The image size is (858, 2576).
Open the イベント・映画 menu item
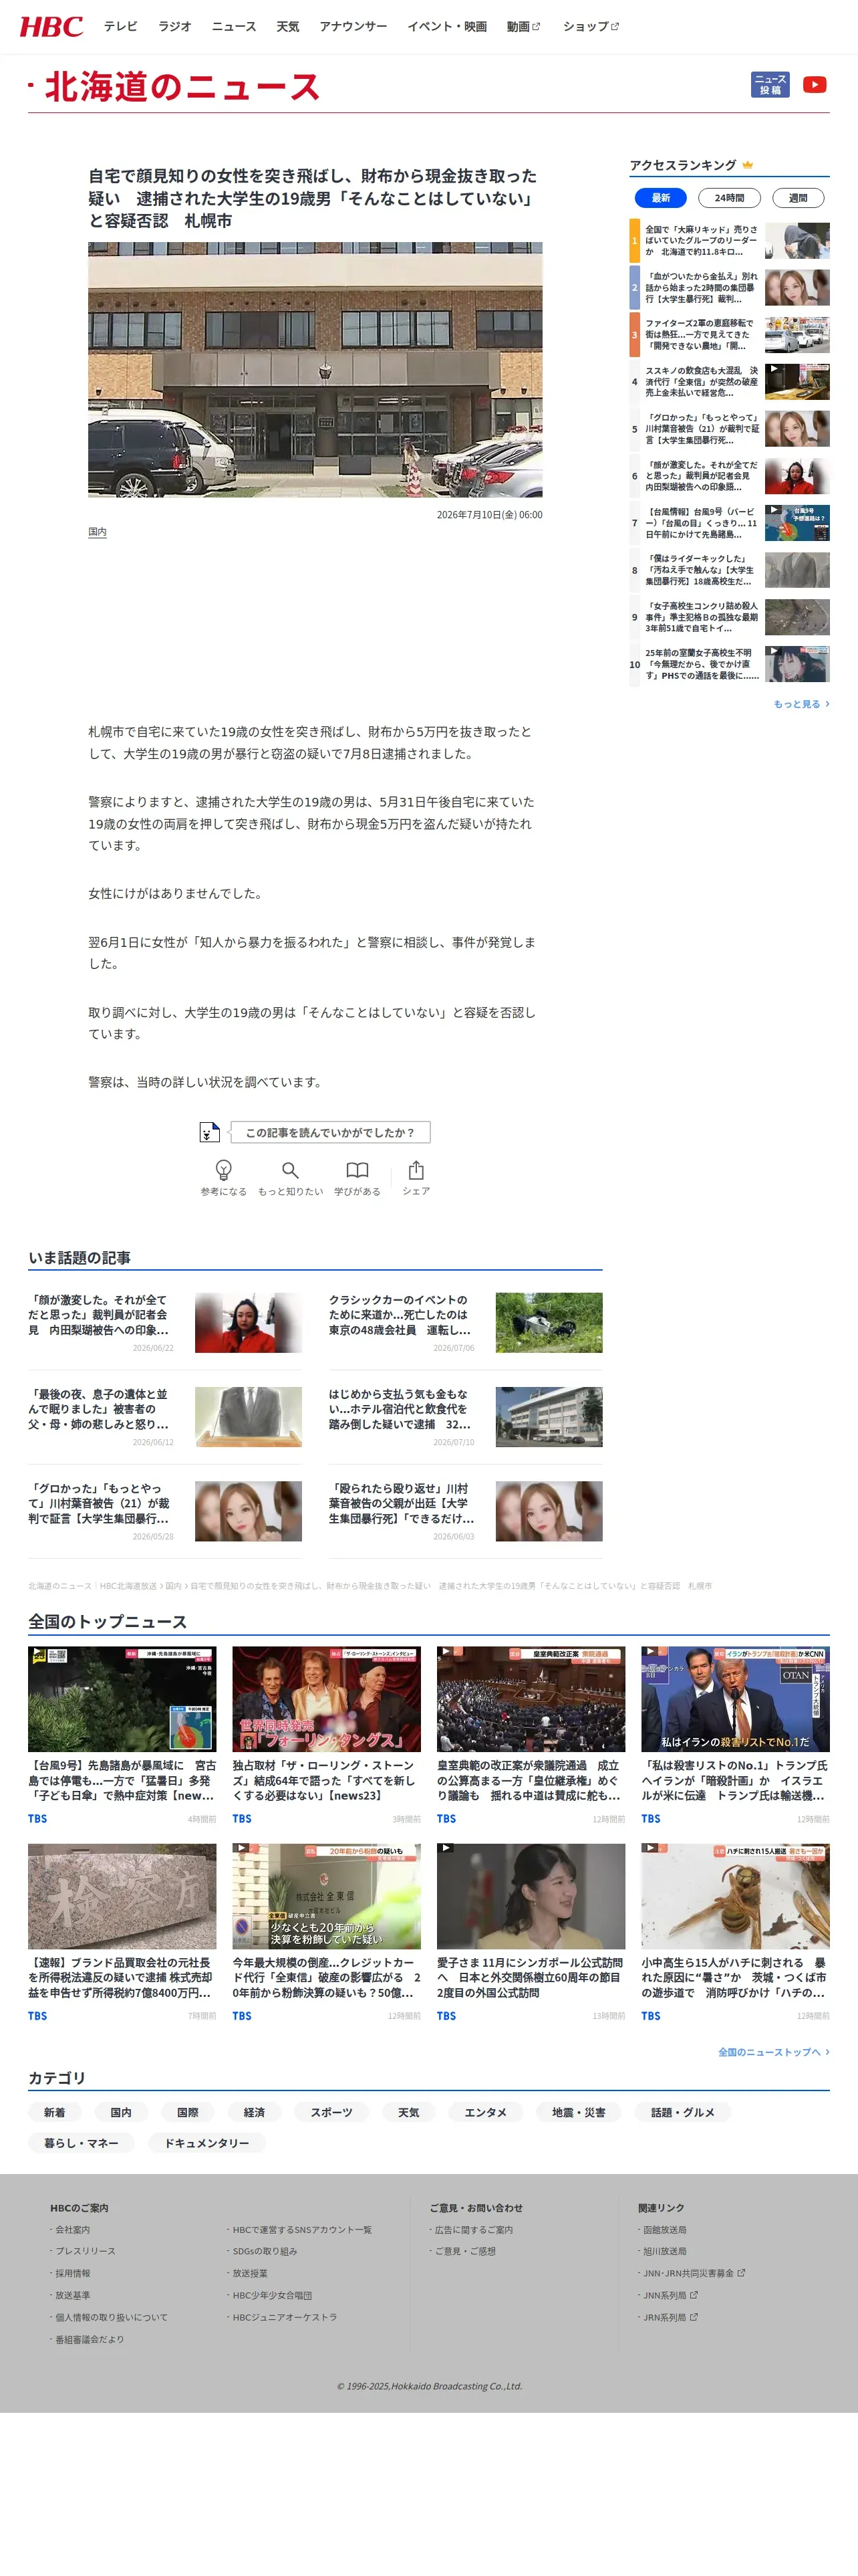(446, 27)
